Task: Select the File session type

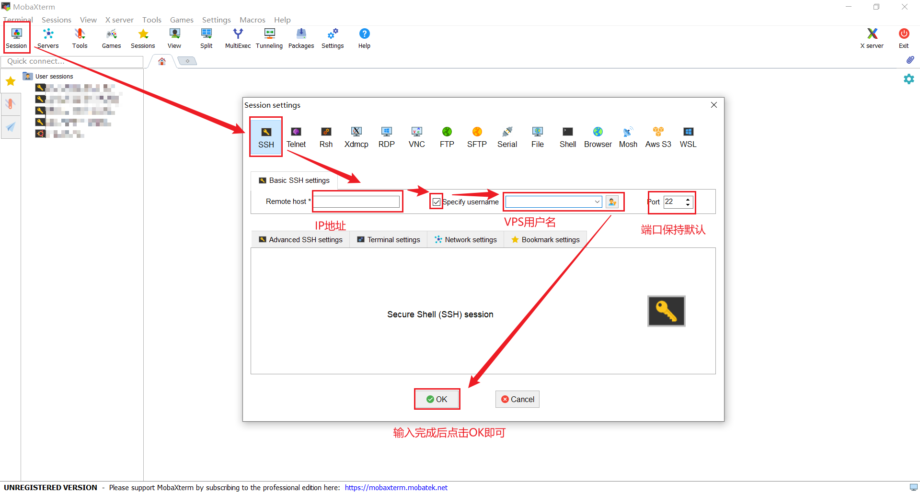Action: [x=538, y=137]
